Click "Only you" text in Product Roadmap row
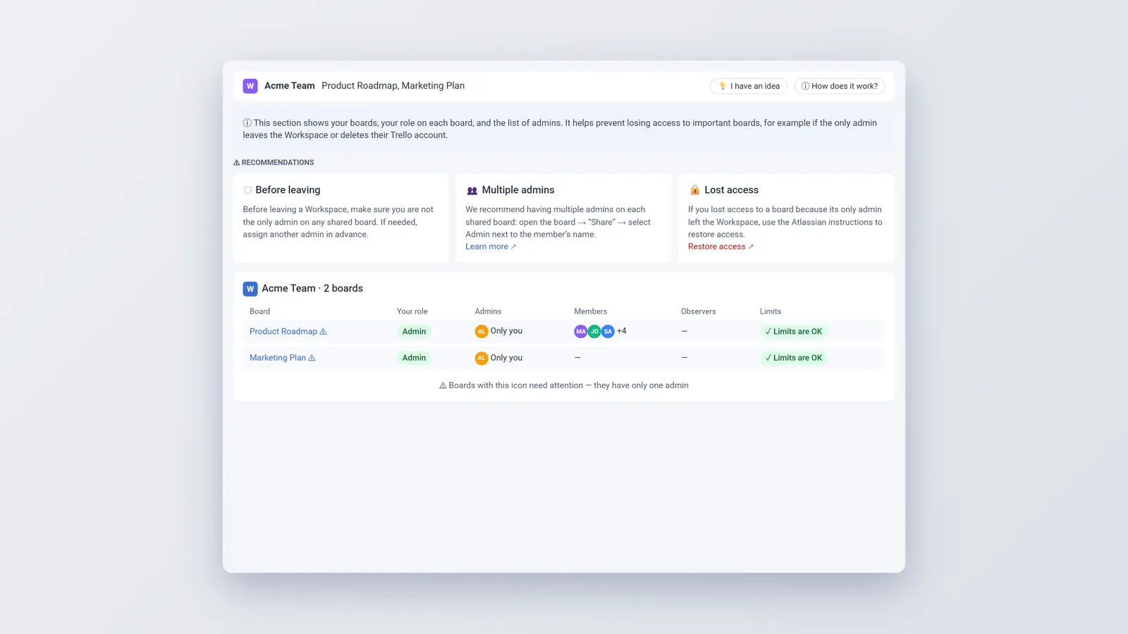Image resolution: width=1128 pixels, height=634 pixels. point(506,331)
